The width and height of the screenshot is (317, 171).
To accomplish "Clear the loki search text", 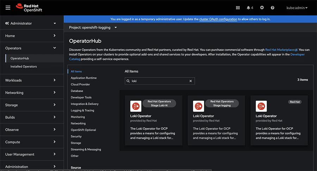I will pos(191,81).
